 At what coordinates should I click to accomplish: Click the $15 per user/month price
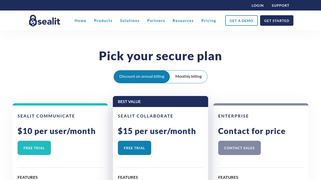pos(157,131)
